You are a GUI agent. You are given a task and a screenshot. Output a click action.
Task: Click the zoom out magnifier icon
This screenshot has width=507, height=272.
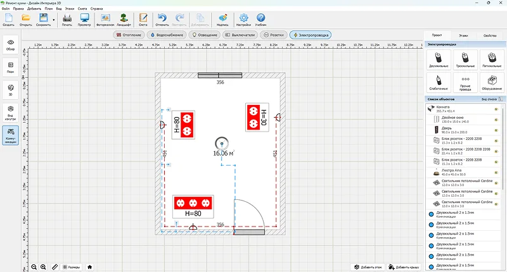click(x=34, y=267)
